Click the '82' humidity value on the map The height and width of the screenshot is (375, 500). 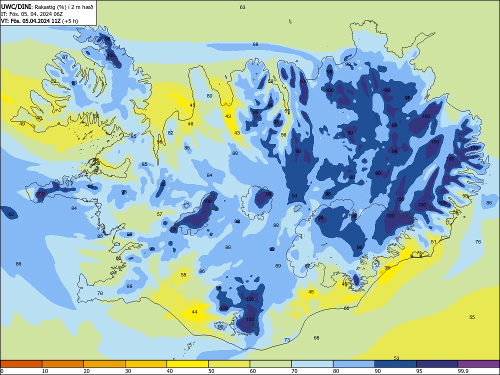coord(170,132)
